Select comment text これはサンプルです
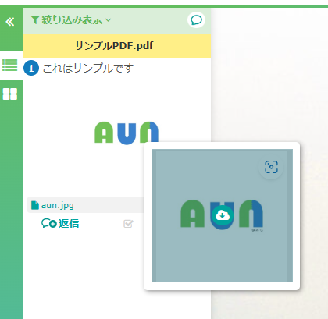The image size is (328, 319). point(88,68)
